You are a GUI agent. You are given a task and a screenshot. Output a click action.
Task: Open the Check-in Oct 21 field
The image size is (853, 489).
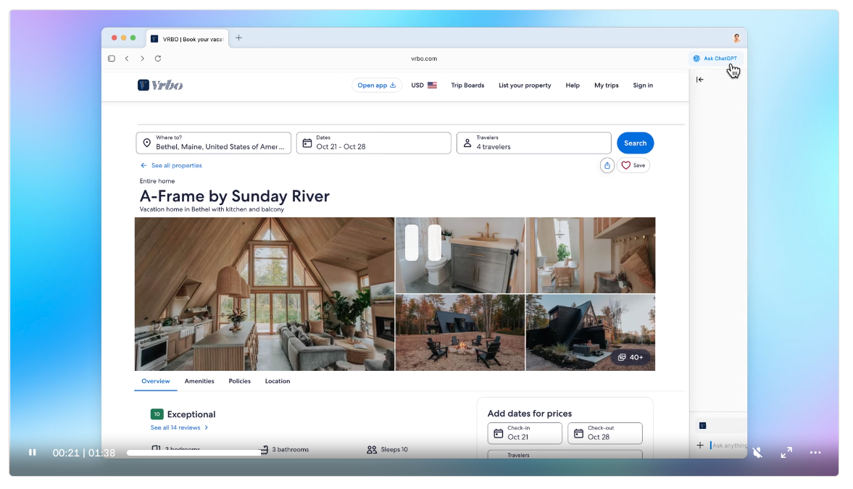tap(525, 433)
